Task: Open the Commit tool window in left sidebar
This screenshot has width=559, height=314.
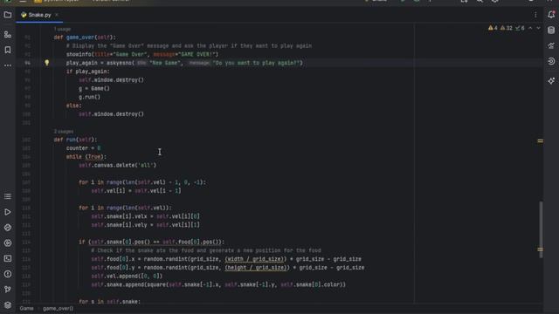Action: (8, 35)
